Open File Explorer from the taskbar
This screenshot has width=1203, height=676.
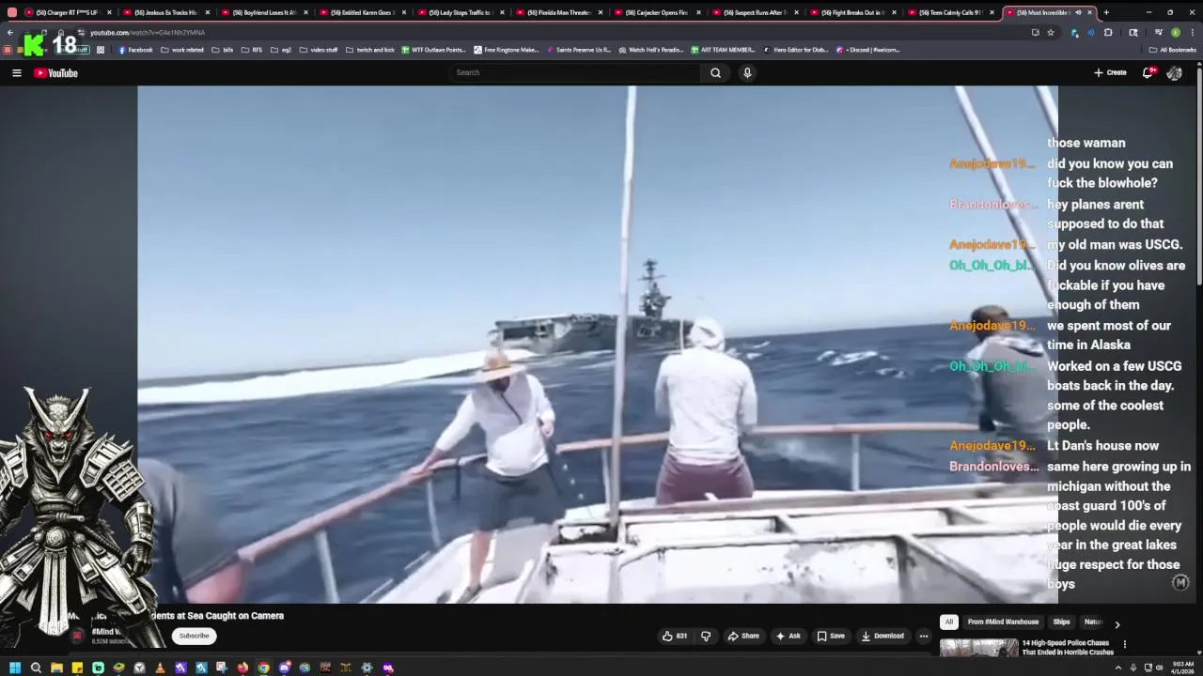[56, 668]
